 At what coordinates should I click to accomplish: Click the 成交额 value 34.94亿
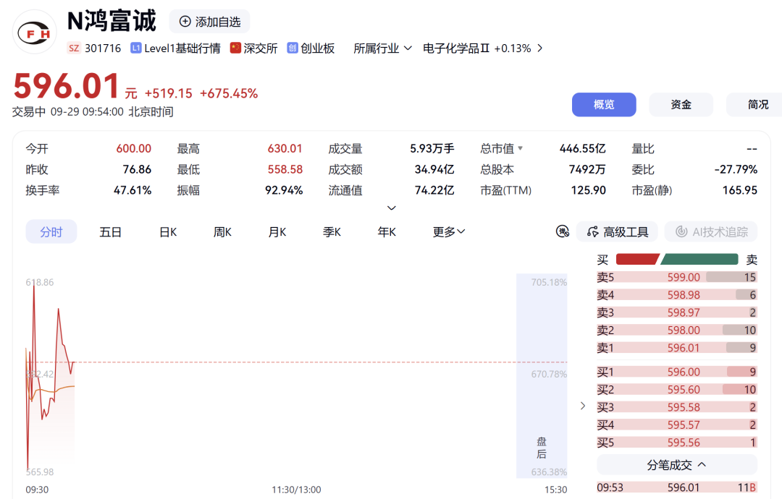(434, 169)
